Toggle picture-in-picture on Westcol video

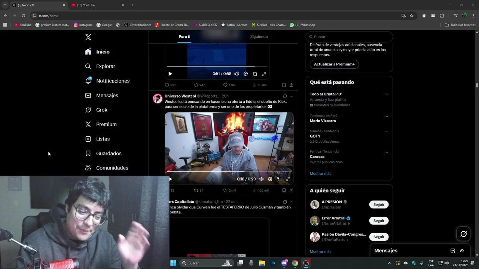tap(279, 179)
